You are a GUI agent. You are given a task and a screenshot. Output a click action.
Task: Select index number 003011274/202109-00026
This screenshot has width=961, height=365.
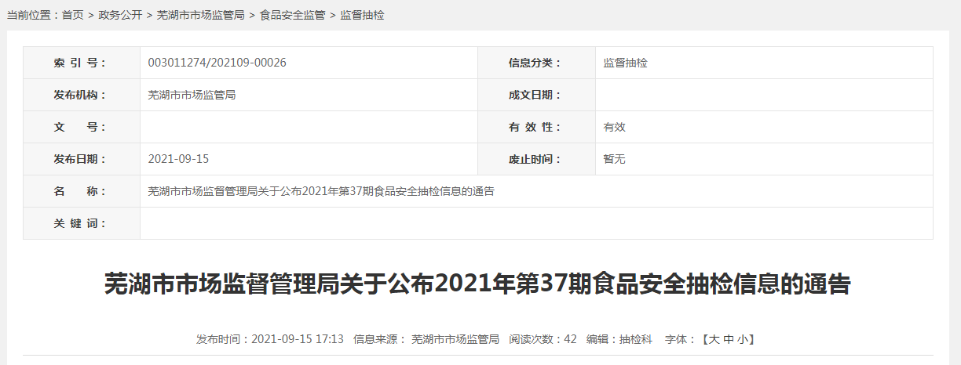217,63
